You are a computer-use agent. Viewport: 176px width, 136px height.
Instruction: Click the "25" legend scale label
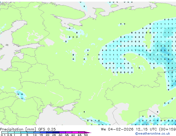(x=54, y=135)
